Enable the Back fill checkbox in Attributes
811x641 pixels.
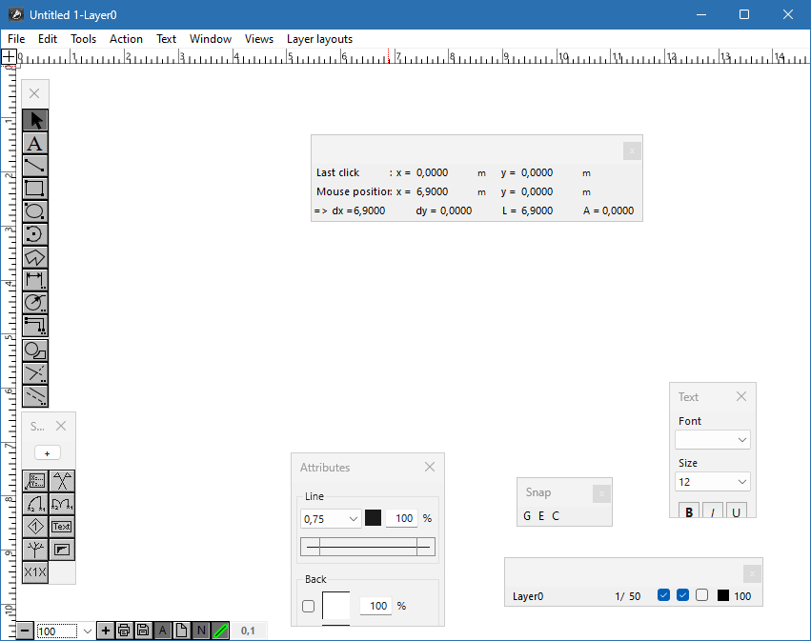pyautogui.click(x=308, y=606)
